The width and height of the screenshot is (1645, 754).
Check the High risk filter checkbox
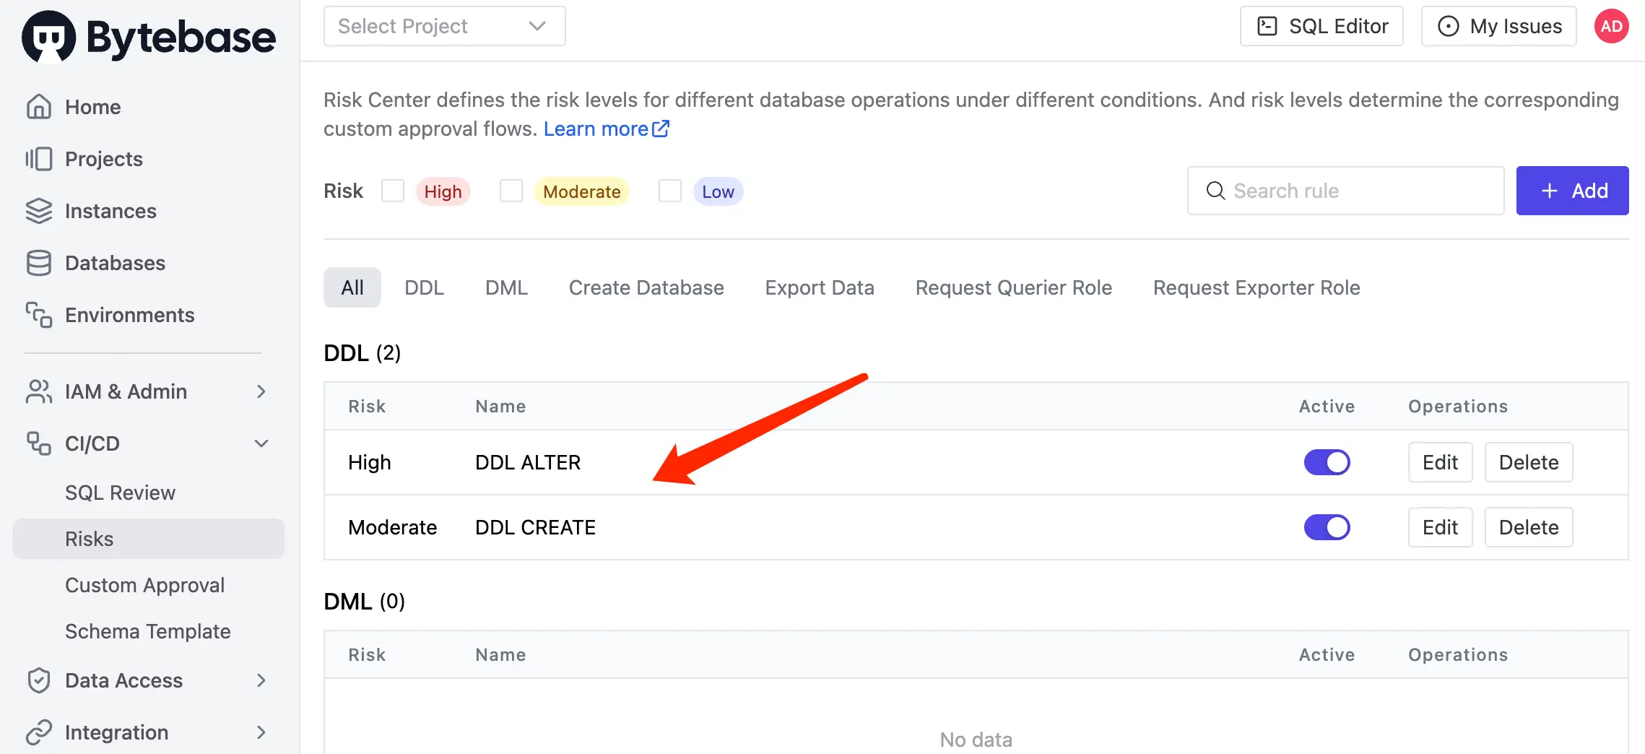393,191
